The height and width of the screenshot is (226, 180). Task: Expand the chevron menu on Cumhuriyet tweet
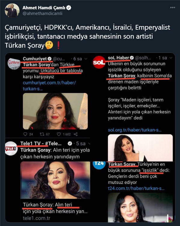[x=86, y=59]
